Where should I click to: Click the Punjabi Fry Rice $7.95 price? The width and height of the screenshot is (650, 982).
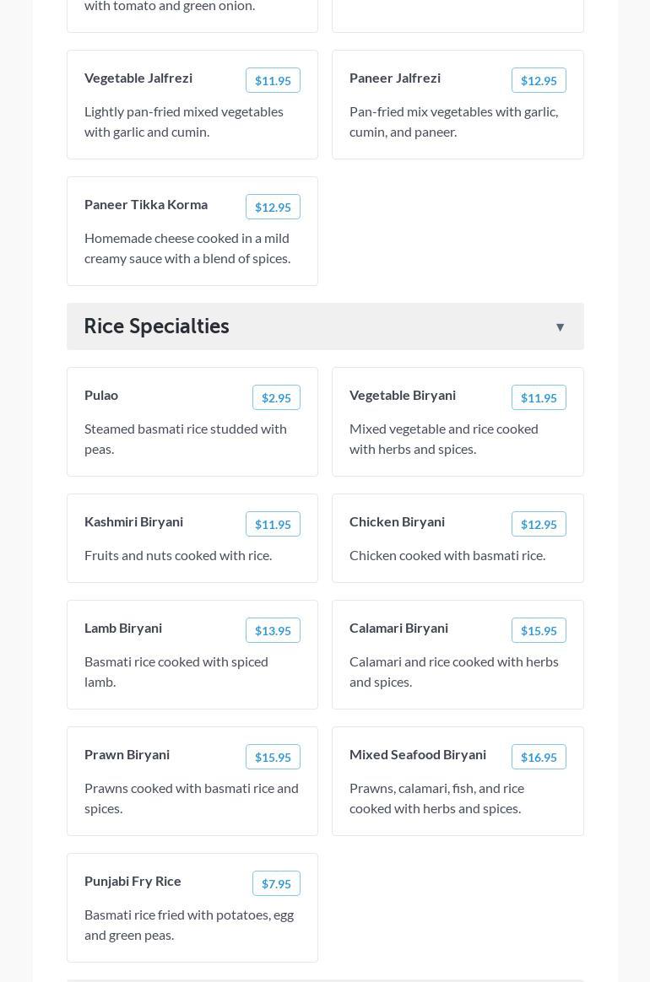point(276,884)
